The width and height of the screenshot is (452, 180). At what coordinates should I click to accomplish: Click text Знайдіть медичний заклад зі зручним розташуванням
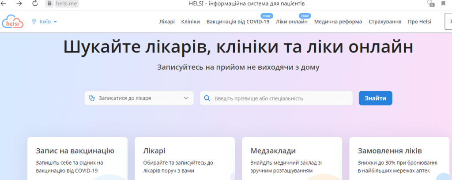point(286,167)
